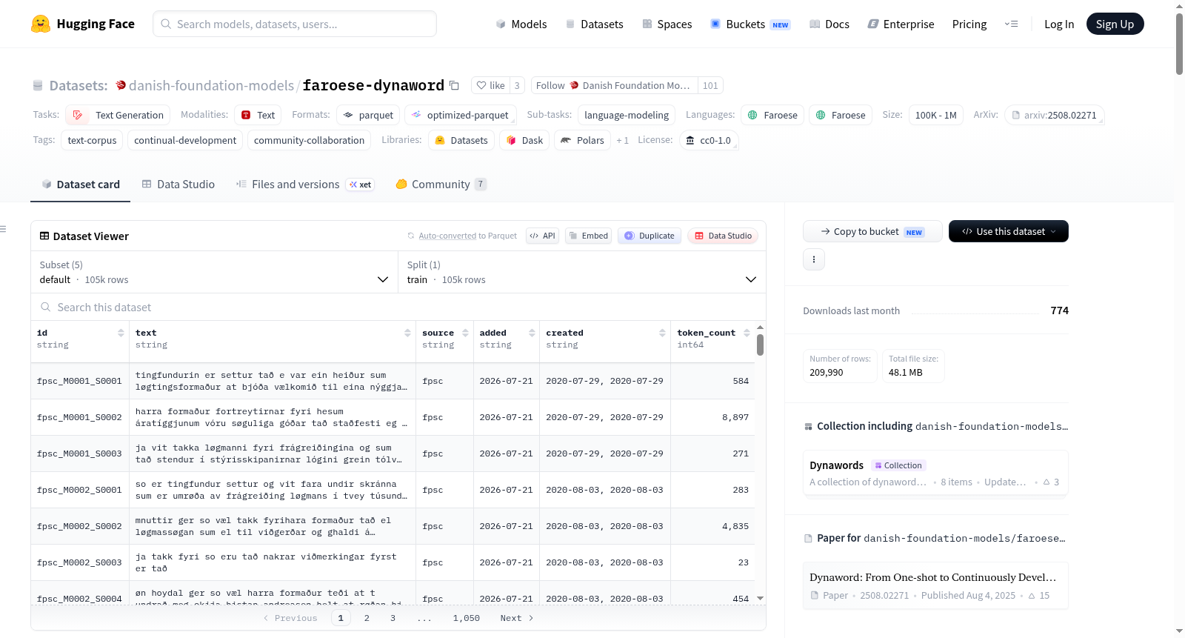Expand the Split train dropdown

tap(582, 272)
